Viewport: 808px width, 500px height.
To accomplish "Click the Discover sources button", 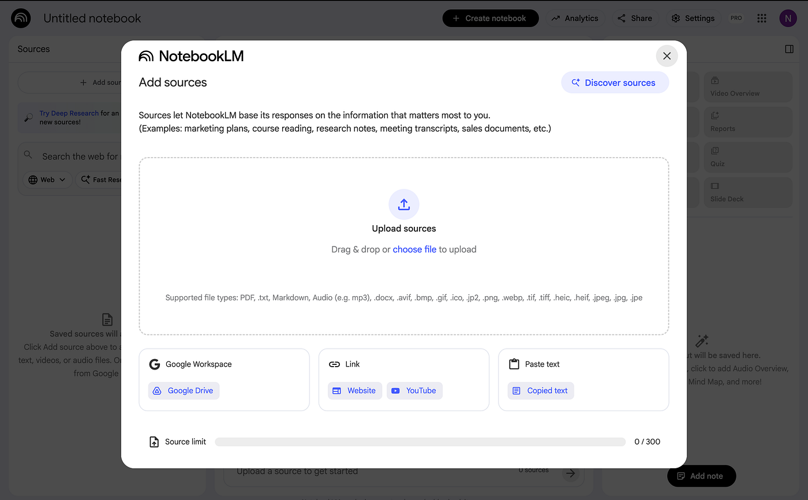I will pos(615,83).
